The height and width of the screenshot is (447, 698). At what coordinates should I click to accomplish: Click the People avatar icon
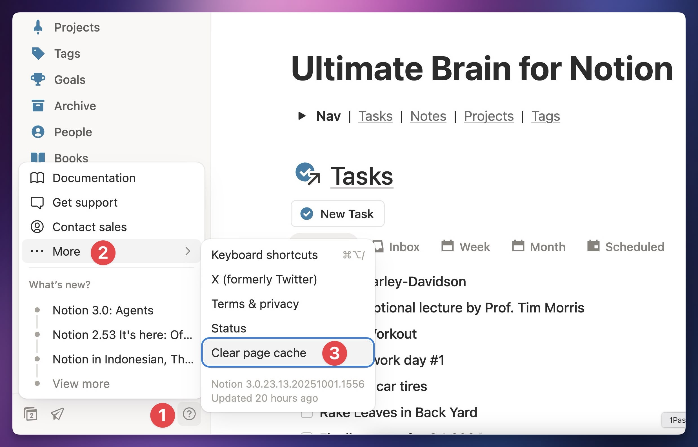point(38,132)
